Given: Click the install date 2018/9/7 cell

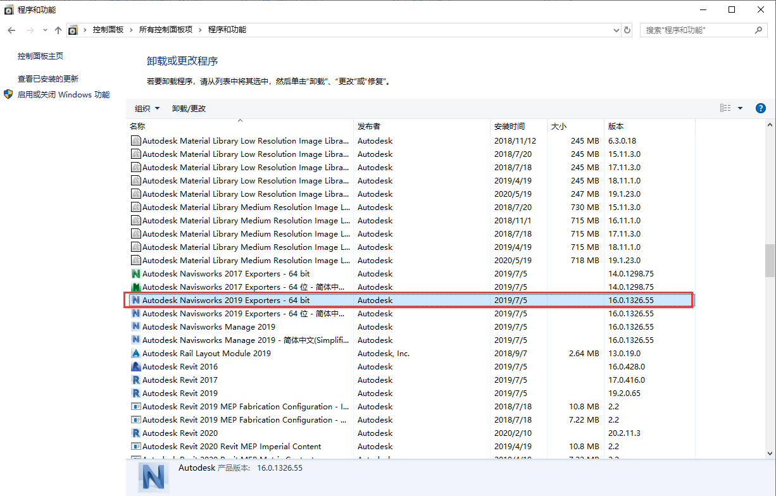Looking at the screenshot, I should tap(511, 354).
